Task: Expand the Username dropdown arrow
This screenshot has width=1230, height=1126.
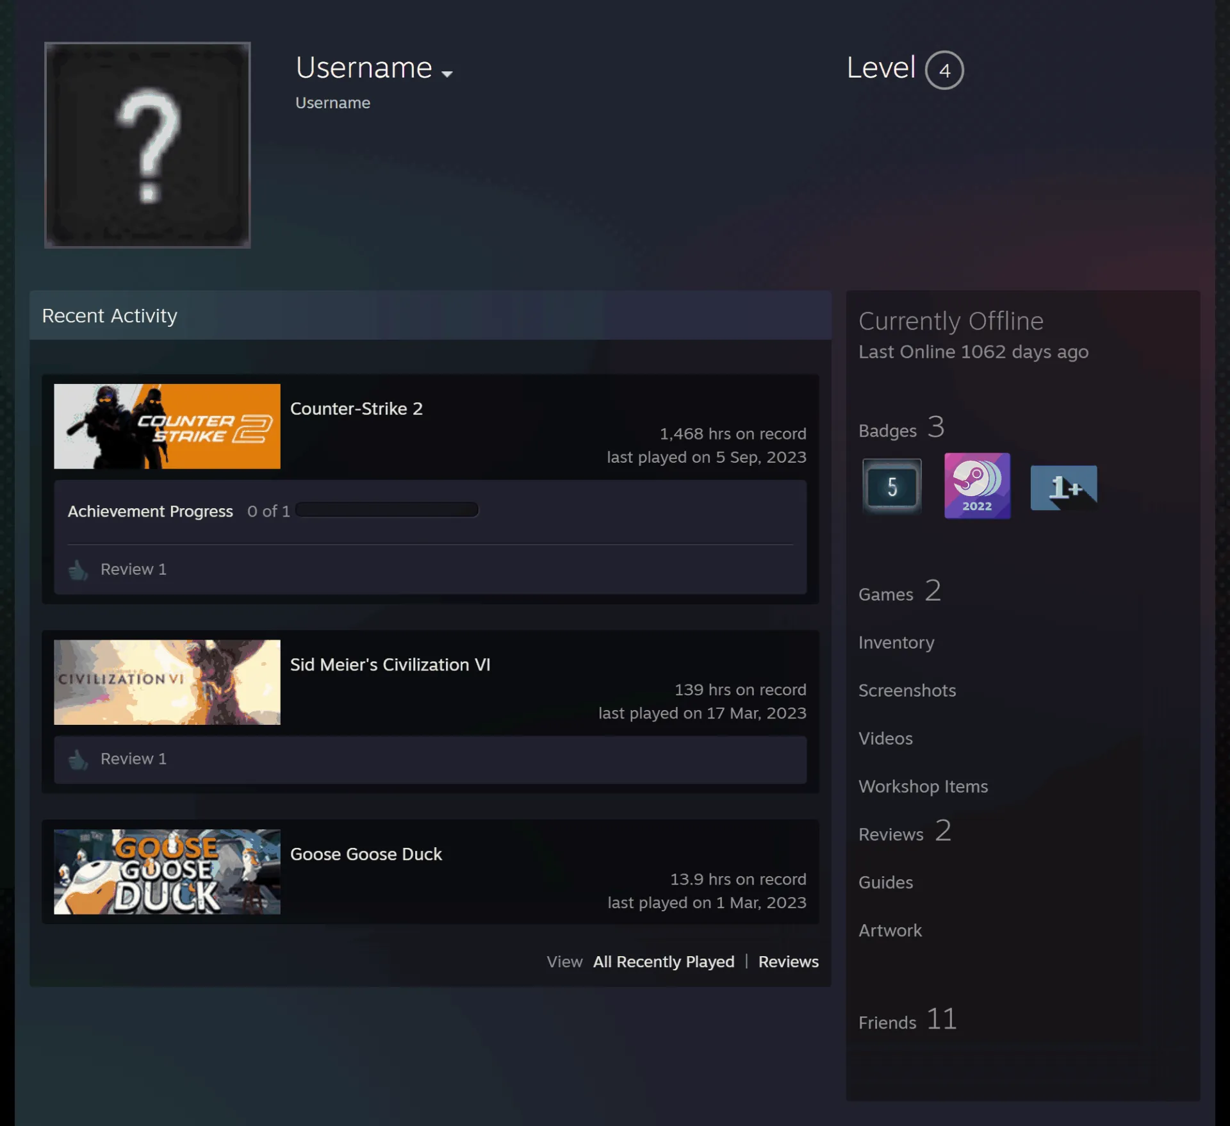Action: pos(447,74)
